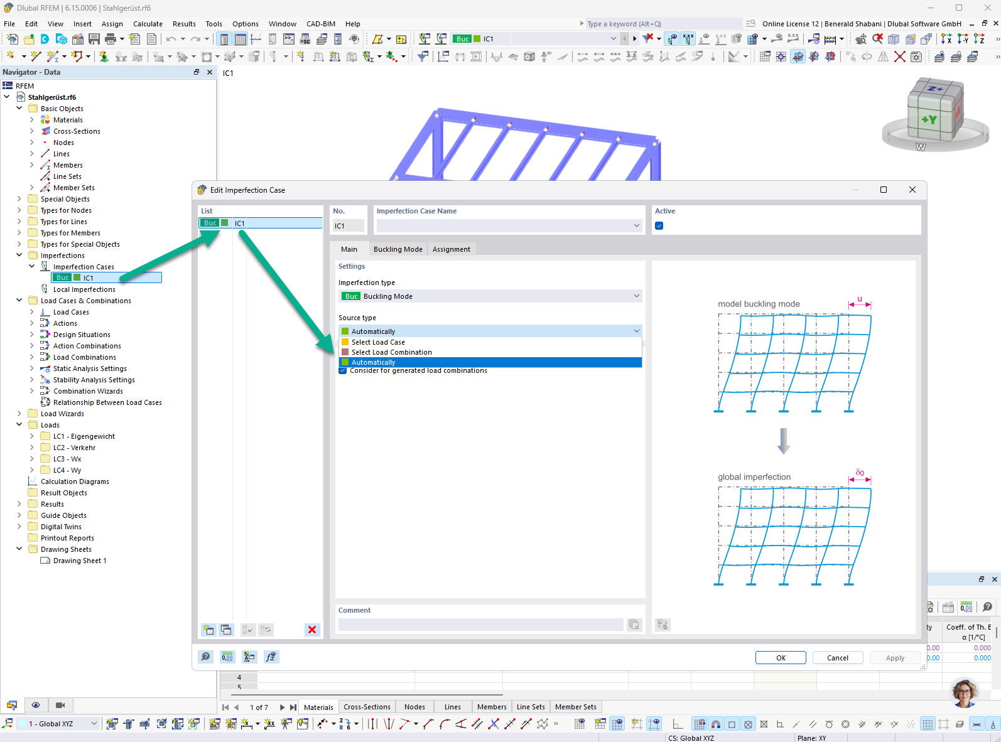Screen dimensions: 1001x742
Task: Toggle object snap magnet icon
Action: (715, 724)
